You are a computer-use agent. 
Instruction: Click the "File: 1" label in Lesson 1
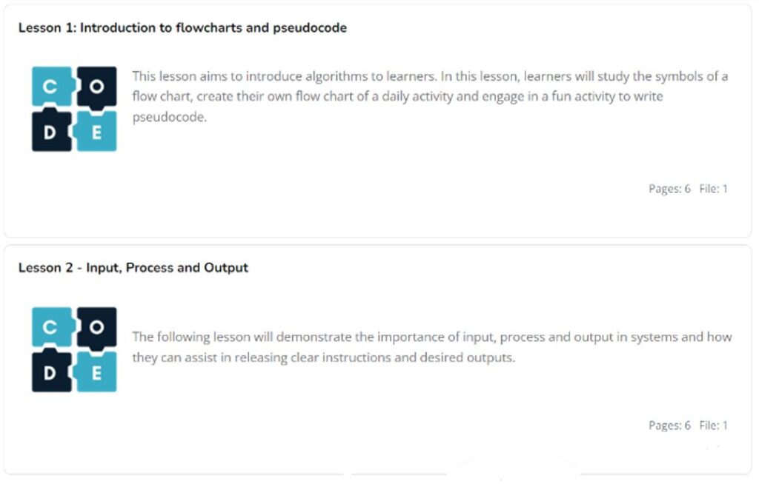point(713,189)
